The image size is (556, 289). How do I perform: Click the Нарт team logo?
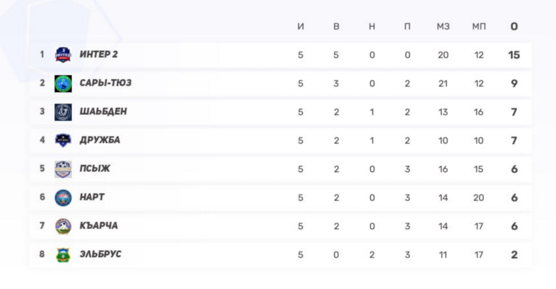tap(63, 197)
